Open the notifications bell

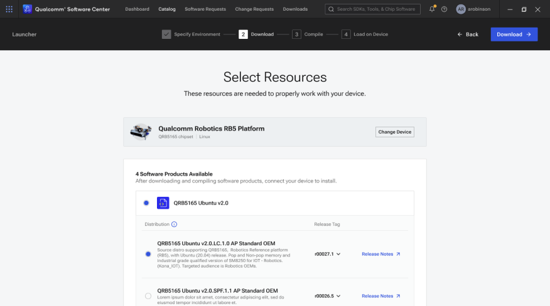click(432, 9)
